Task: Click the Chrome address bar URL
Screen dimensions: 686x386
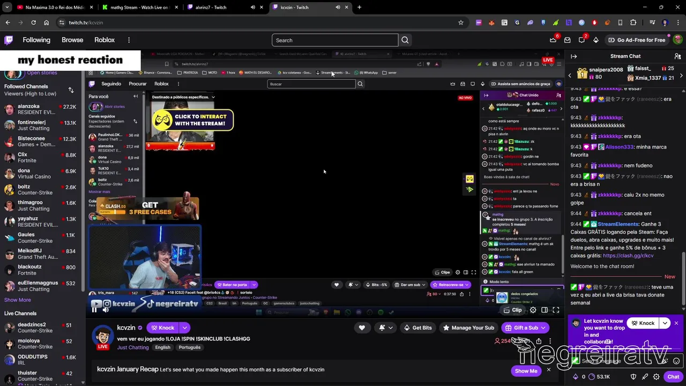Action: 86,23
